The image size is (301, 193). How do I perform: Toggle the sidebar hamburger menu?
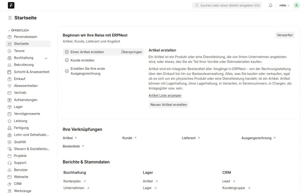tap(10, 18)
